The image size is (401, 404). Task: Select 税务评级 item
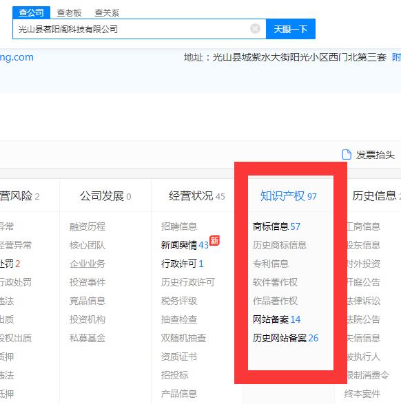[179, 301]
